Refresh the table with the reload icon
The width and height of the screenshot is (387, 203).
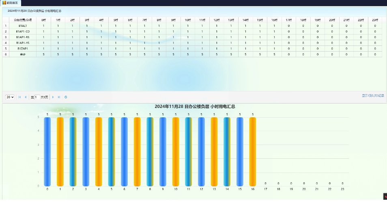pos(66,97)
